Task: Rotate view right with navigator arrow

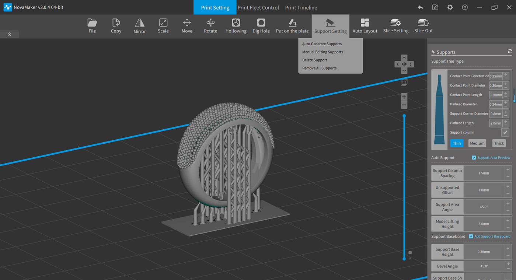Action: (x=411, y=64)
